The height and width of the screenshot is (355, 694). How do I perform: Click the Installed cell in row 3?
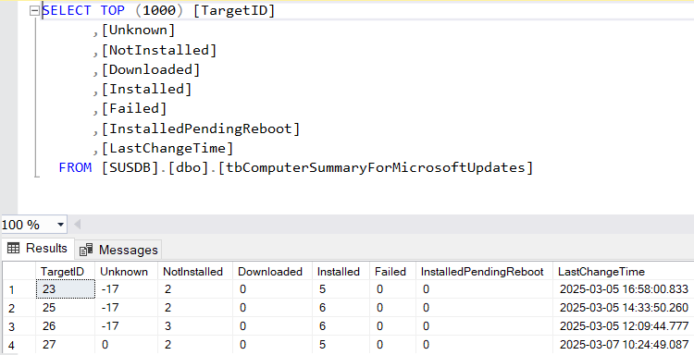341,326
